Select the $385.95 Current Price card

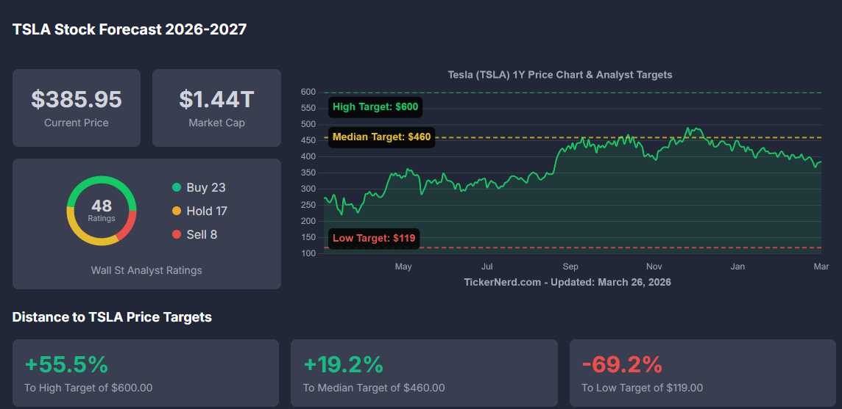point(77,108)
